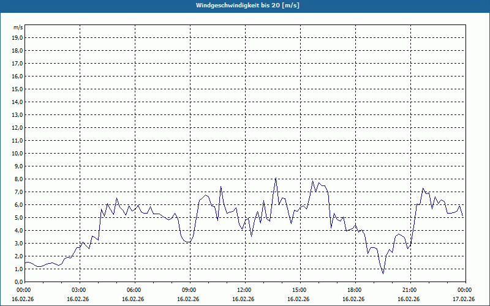490x306 pixels.
Task: Select the 5,0 y-axis value label
Action: click(18, 217)
